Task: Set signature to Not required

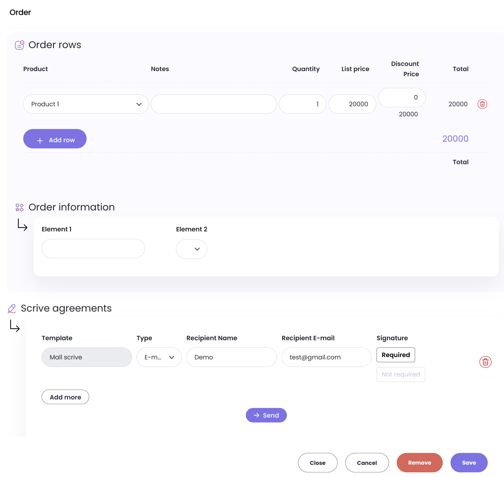Action: click(400, 374)
